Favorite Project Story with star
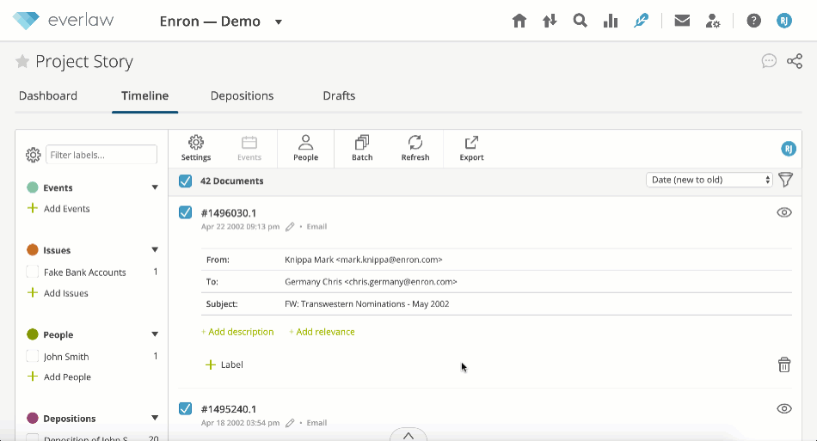 tap(21, 61)
